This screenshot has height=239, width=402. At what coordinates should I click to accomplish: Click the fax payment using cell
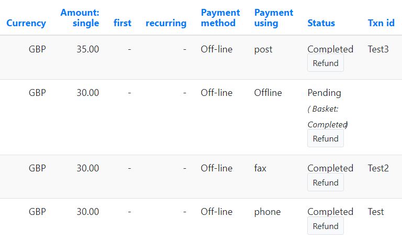pos(260,168)
